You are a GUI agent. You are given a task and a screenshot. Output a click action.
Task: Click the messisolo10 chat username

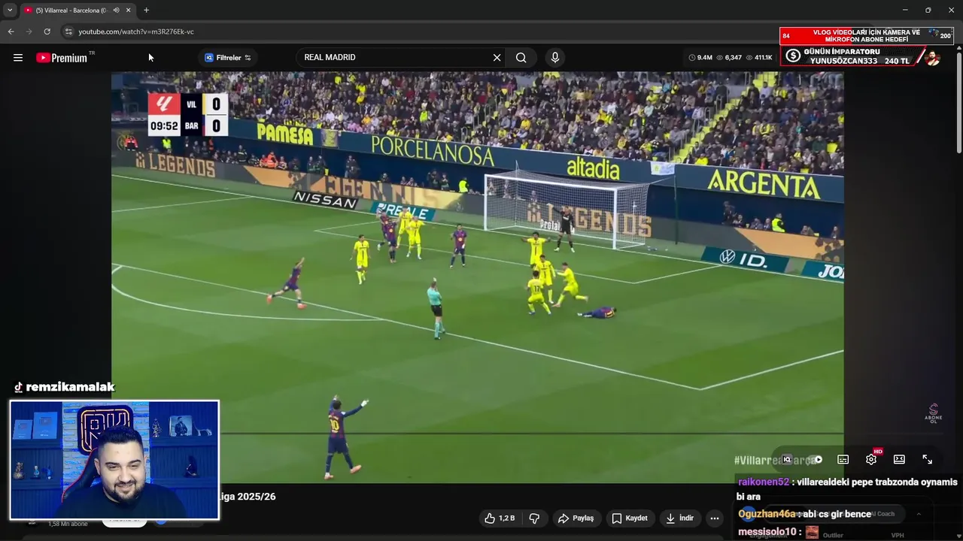(767, 532)
